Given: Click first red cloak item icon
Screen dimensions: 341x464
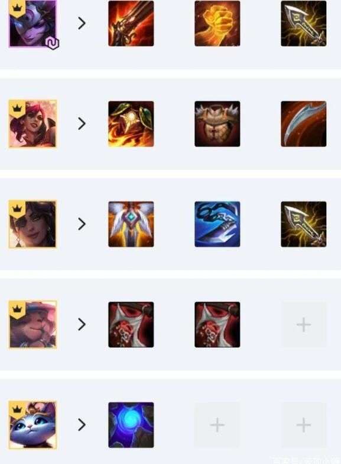Looking at the screenshot, I should click(131, 325).
